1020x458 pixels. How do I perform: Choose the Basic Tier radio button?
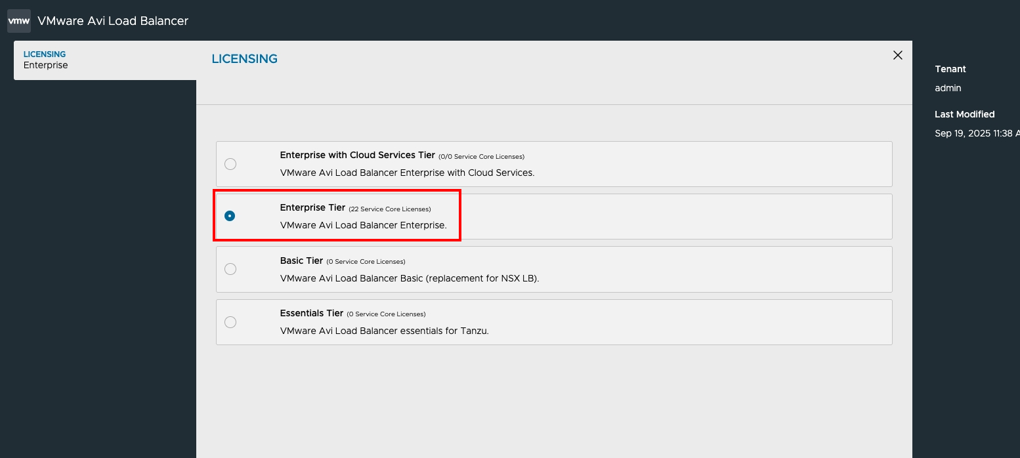tap(230, 269)
